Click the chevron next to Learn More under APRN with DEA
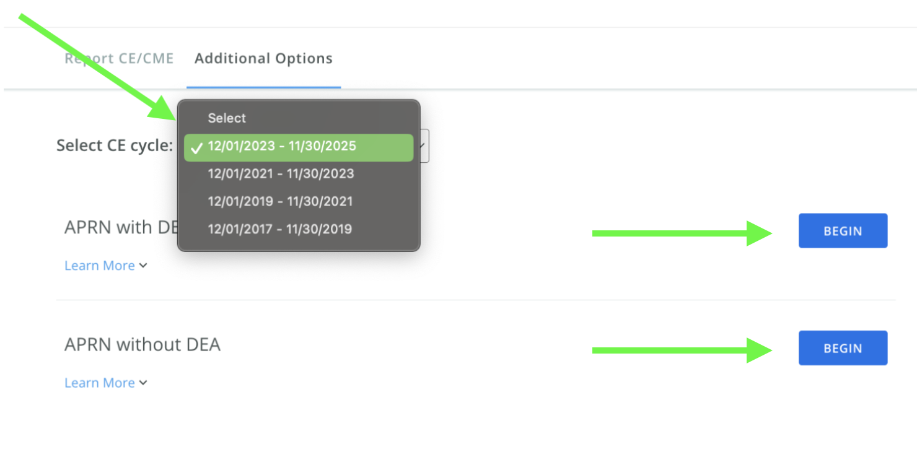The height and width of the screenshot is (452, 917). point(143,266)
